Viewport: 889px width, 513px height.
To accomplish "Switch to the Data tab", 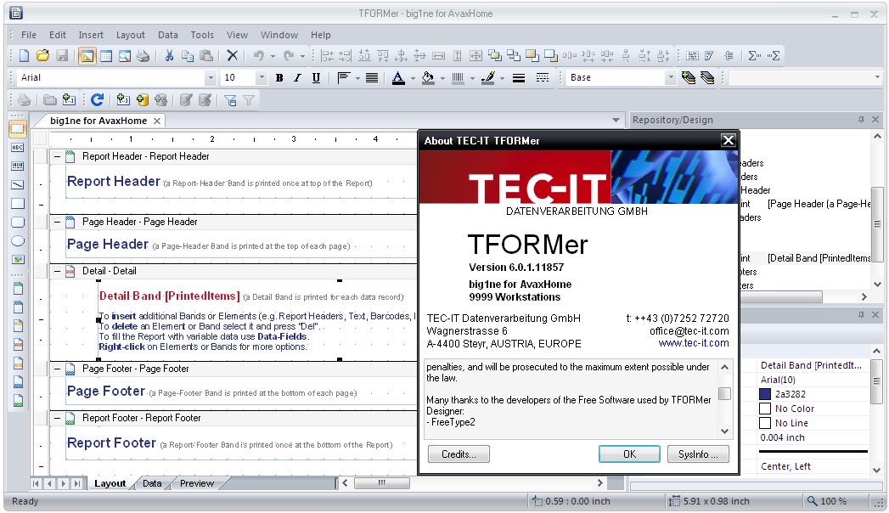I will 151,483.
